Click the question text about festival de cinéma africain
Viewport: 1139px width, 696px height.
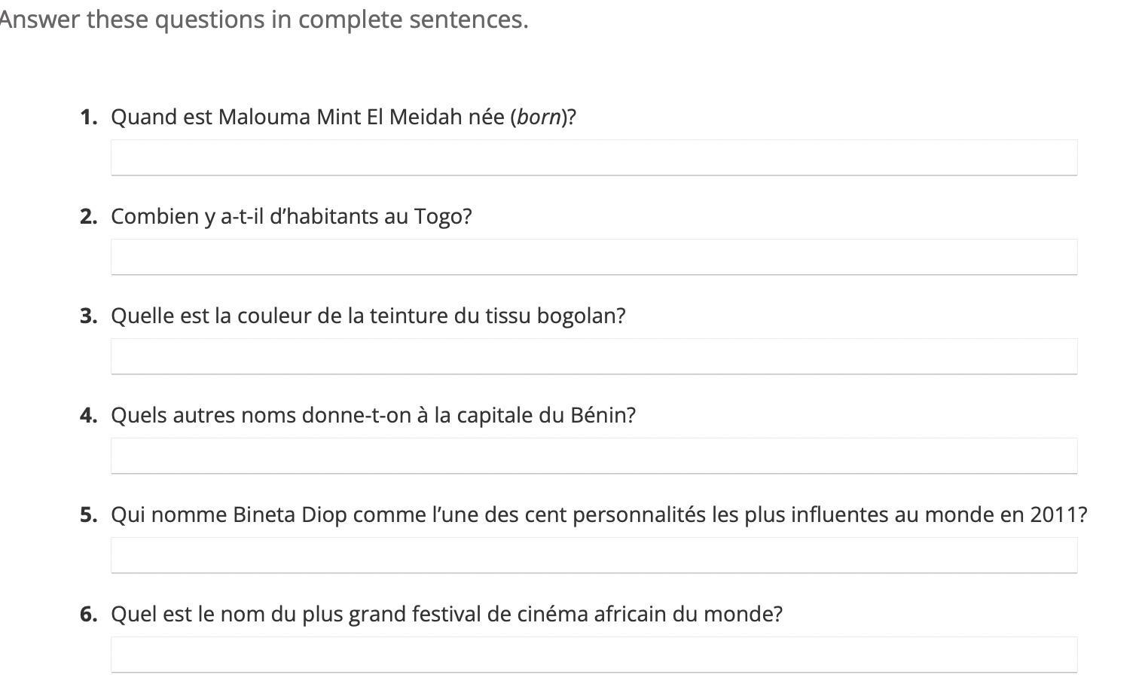pyautogui.click(x=447, y=615)
